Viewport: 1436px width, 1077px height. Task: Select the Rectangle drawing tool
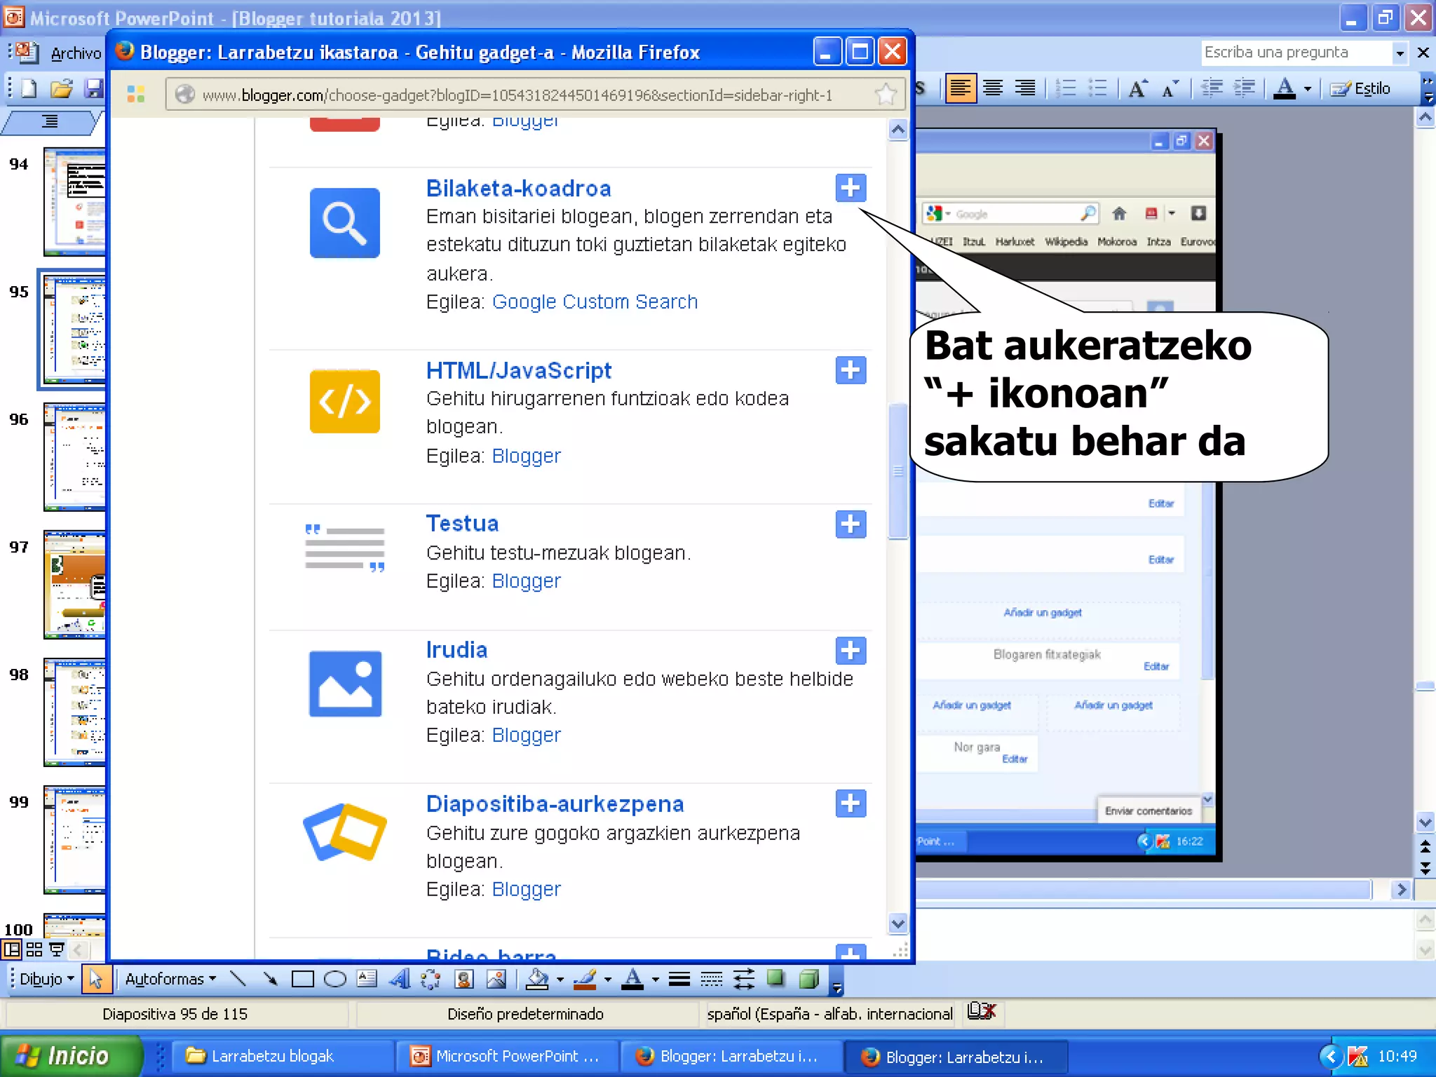(x=302, y=979)
